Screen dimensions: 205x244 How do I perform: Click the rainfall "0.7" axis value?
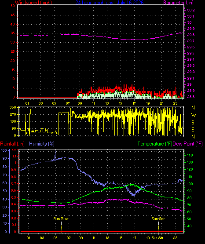14,183
